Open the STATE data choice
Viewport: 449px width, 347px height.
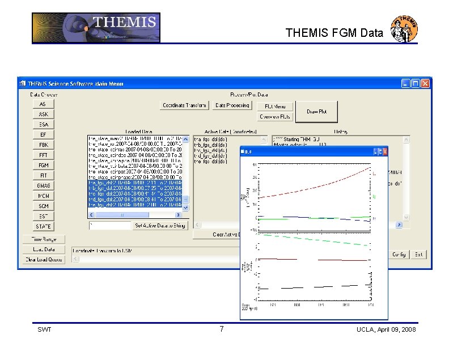click(x=43, y=226)
